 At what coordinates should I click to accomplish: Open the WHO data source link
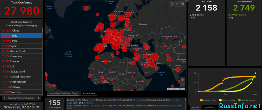tap(85, 106)
